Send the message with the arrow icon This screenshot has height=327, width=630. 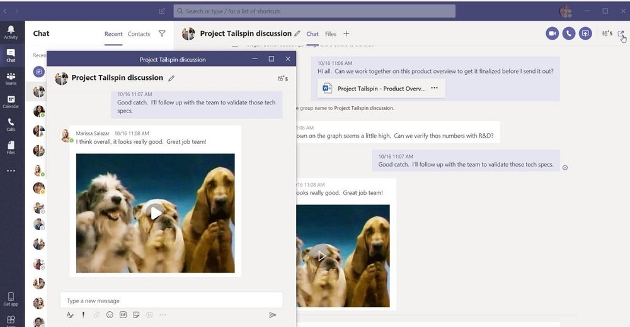click(272, 314)
